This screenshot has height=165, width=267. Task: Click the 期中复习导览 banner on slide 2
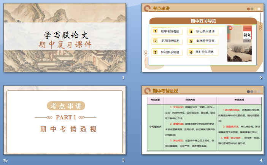point(203,21)
